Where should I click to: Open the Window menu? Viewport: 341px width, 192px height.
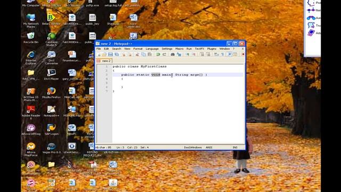point(224,49)
